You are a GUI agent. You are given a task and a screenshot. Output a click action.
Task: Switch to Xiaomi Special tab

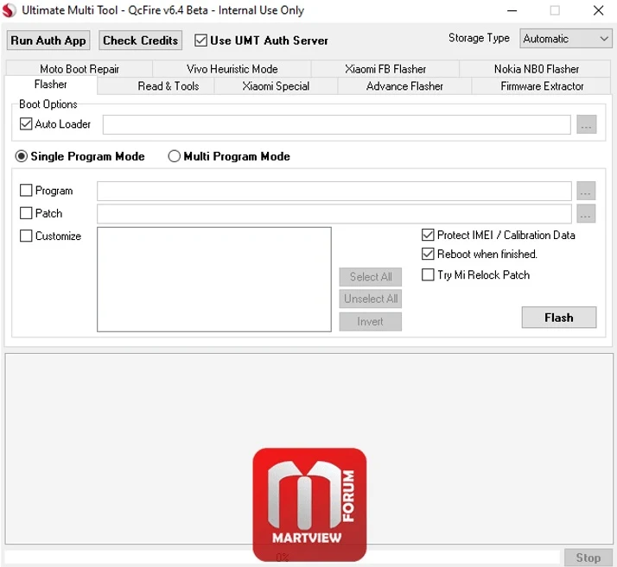pos(276,86)
